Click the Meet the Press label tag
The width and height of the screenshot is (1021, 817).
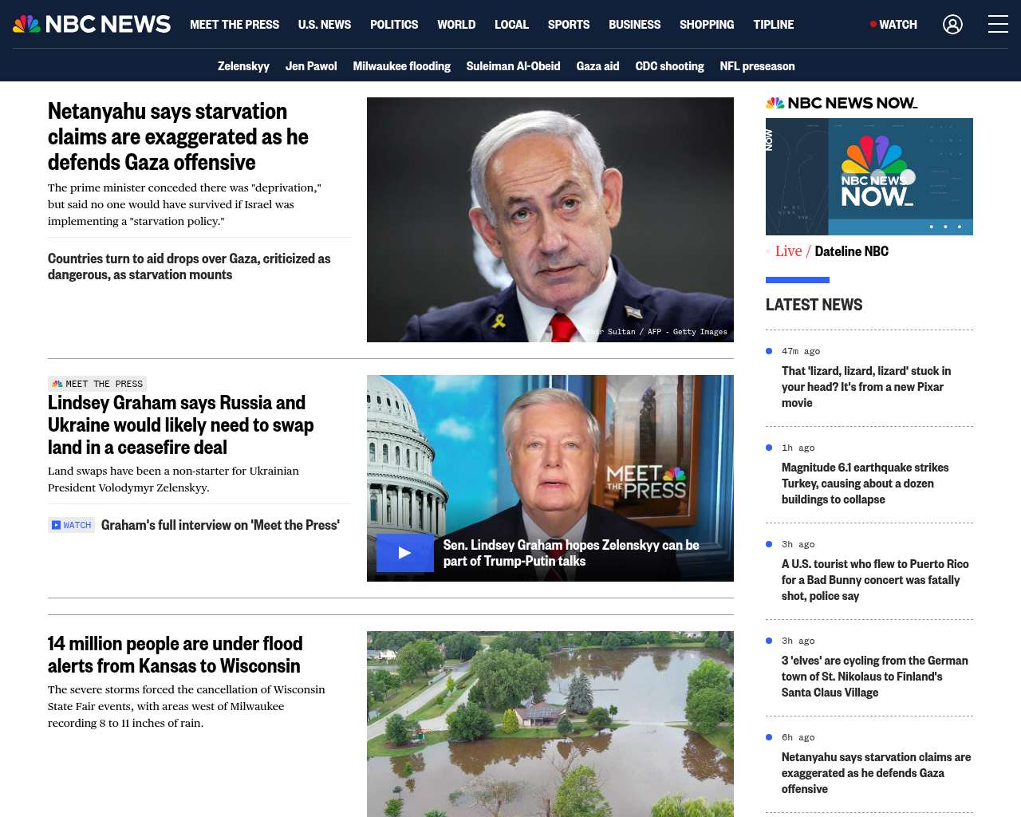point(97,384)
